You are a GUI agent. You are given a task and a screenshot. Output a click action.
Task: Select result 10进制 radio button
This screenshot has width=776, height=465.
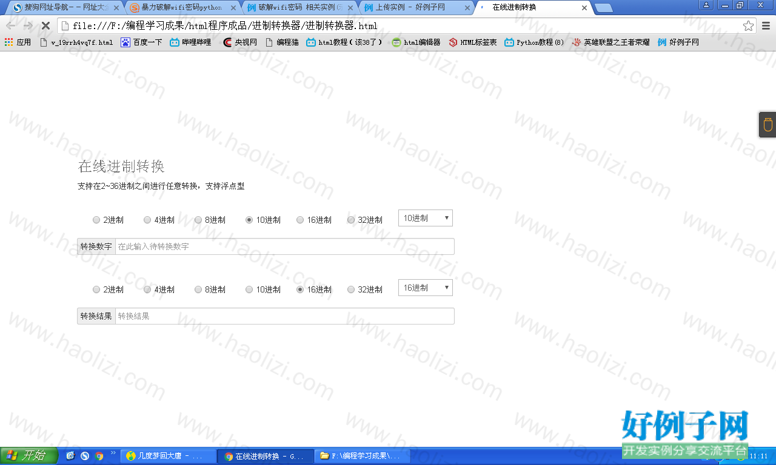tap(249, 289)
